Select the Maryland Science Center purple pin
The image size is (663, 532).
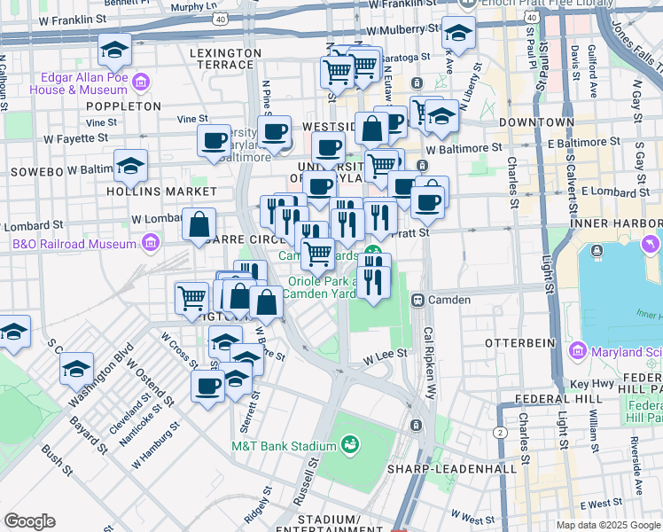[578, 351]
